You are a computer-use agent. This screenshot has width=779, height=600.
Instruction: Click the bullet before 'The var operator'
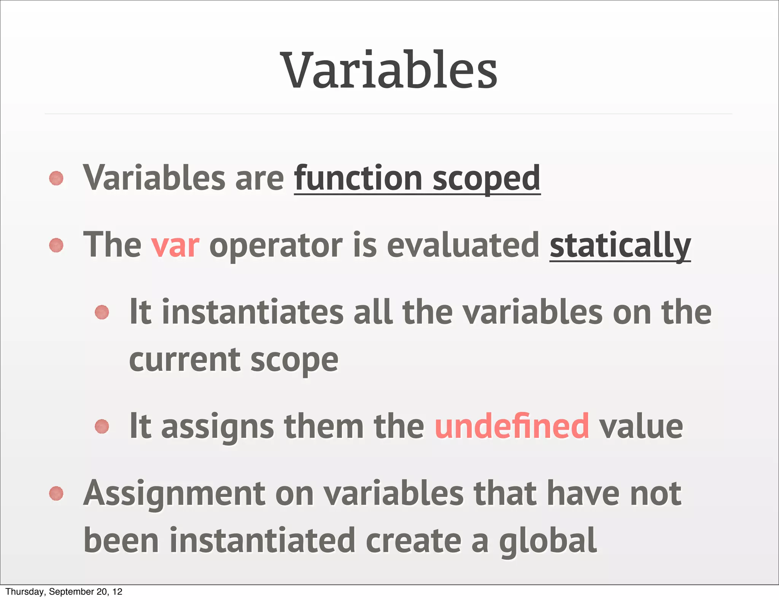coord(56,245)
